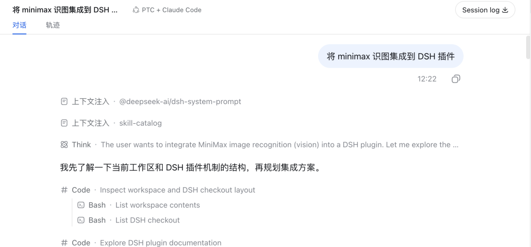Collapse the Inspect workspace Code block
Screen dimensions: 531x247
coord(158,190)
